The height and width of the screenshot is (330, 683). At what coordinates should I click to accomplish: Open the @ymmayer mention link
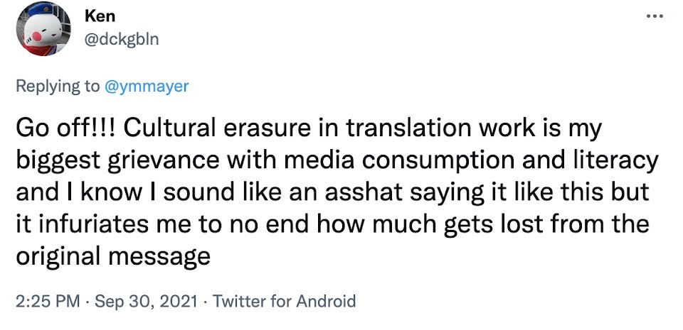click(x=147, y=87)
